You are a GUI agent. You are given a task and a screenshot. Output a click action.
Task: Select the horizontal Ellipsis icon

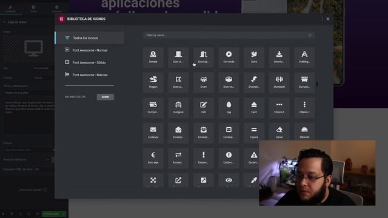pos(279,108)
